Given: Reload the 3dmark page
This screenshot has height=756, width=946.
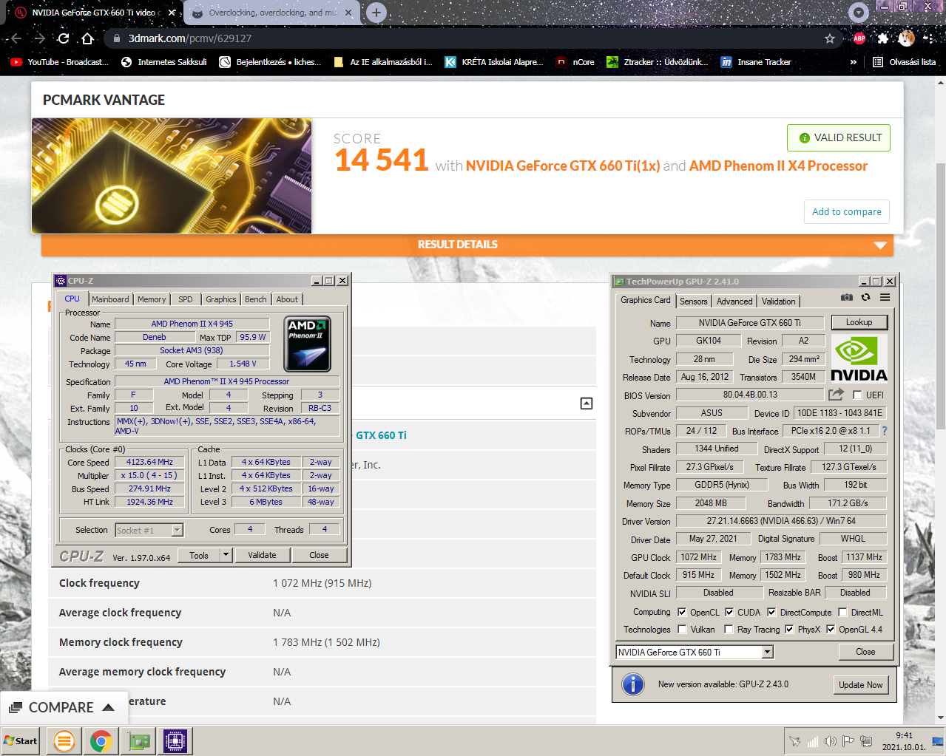Looking at the screenshot, I should (x=64, y=38).
